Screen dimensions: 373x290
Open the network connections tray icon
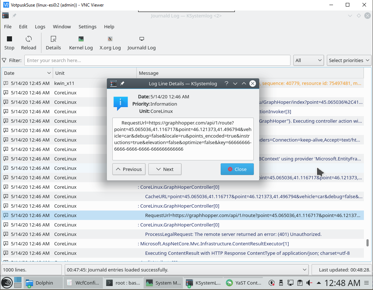click(290, 283)
